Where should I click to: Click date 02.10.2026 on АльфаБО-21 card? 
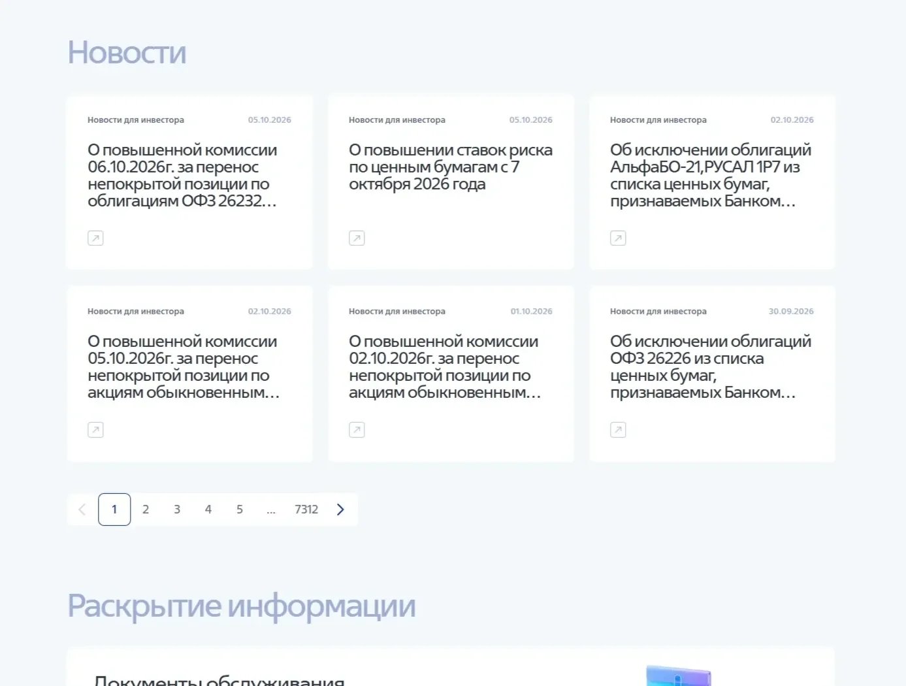coord(792,120)
